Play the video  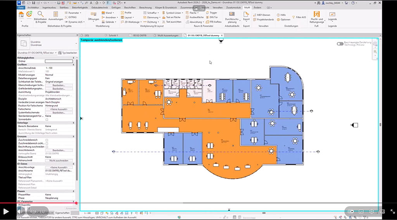coord(6,211)
